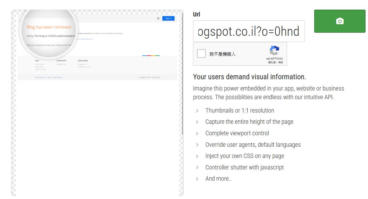Image resolution: width=368 pixels, height=199 pixels.
Task: Click "Help Center" in the preview footer
Action: coord(39,64)
